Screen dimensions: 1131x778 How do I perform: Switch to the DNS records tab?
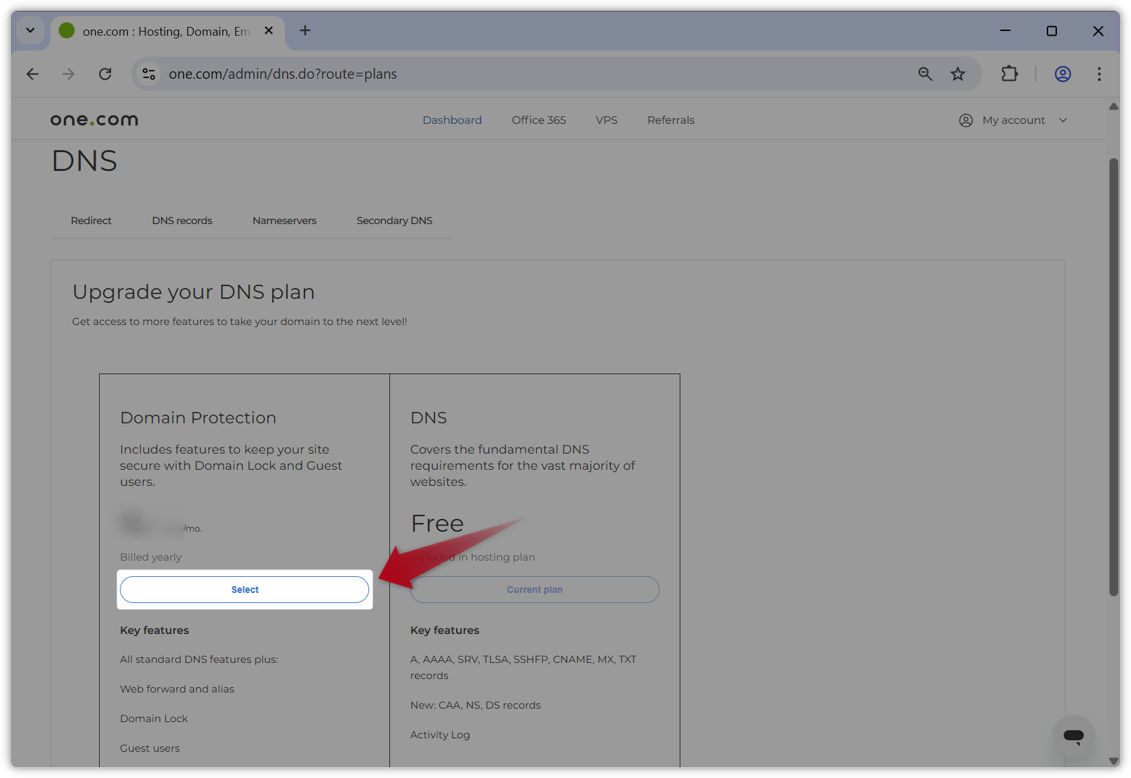182,220
